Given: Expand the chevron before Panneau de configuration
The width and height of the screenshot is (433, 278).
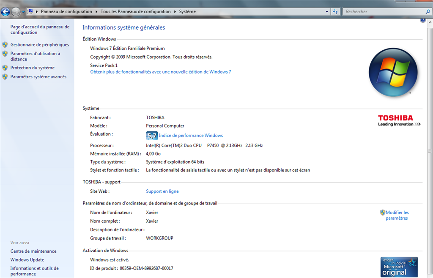Looking at the screenshot, I should click(37, 11).
